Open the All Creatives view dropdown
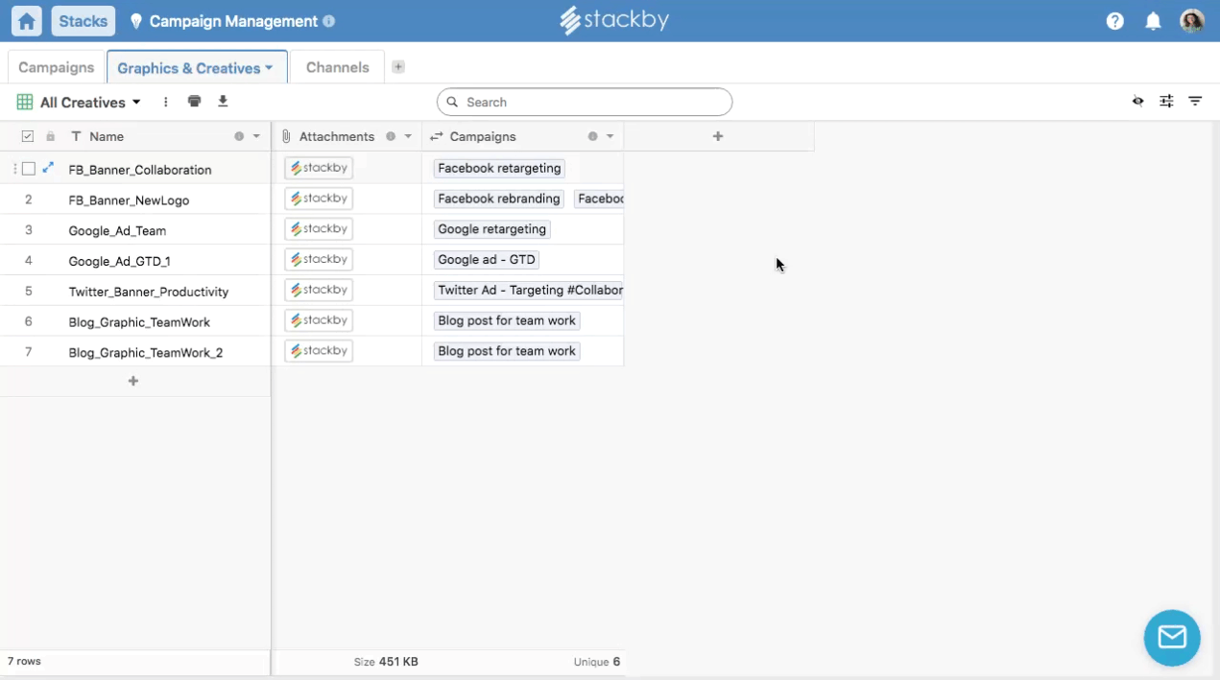 [79, 102]
